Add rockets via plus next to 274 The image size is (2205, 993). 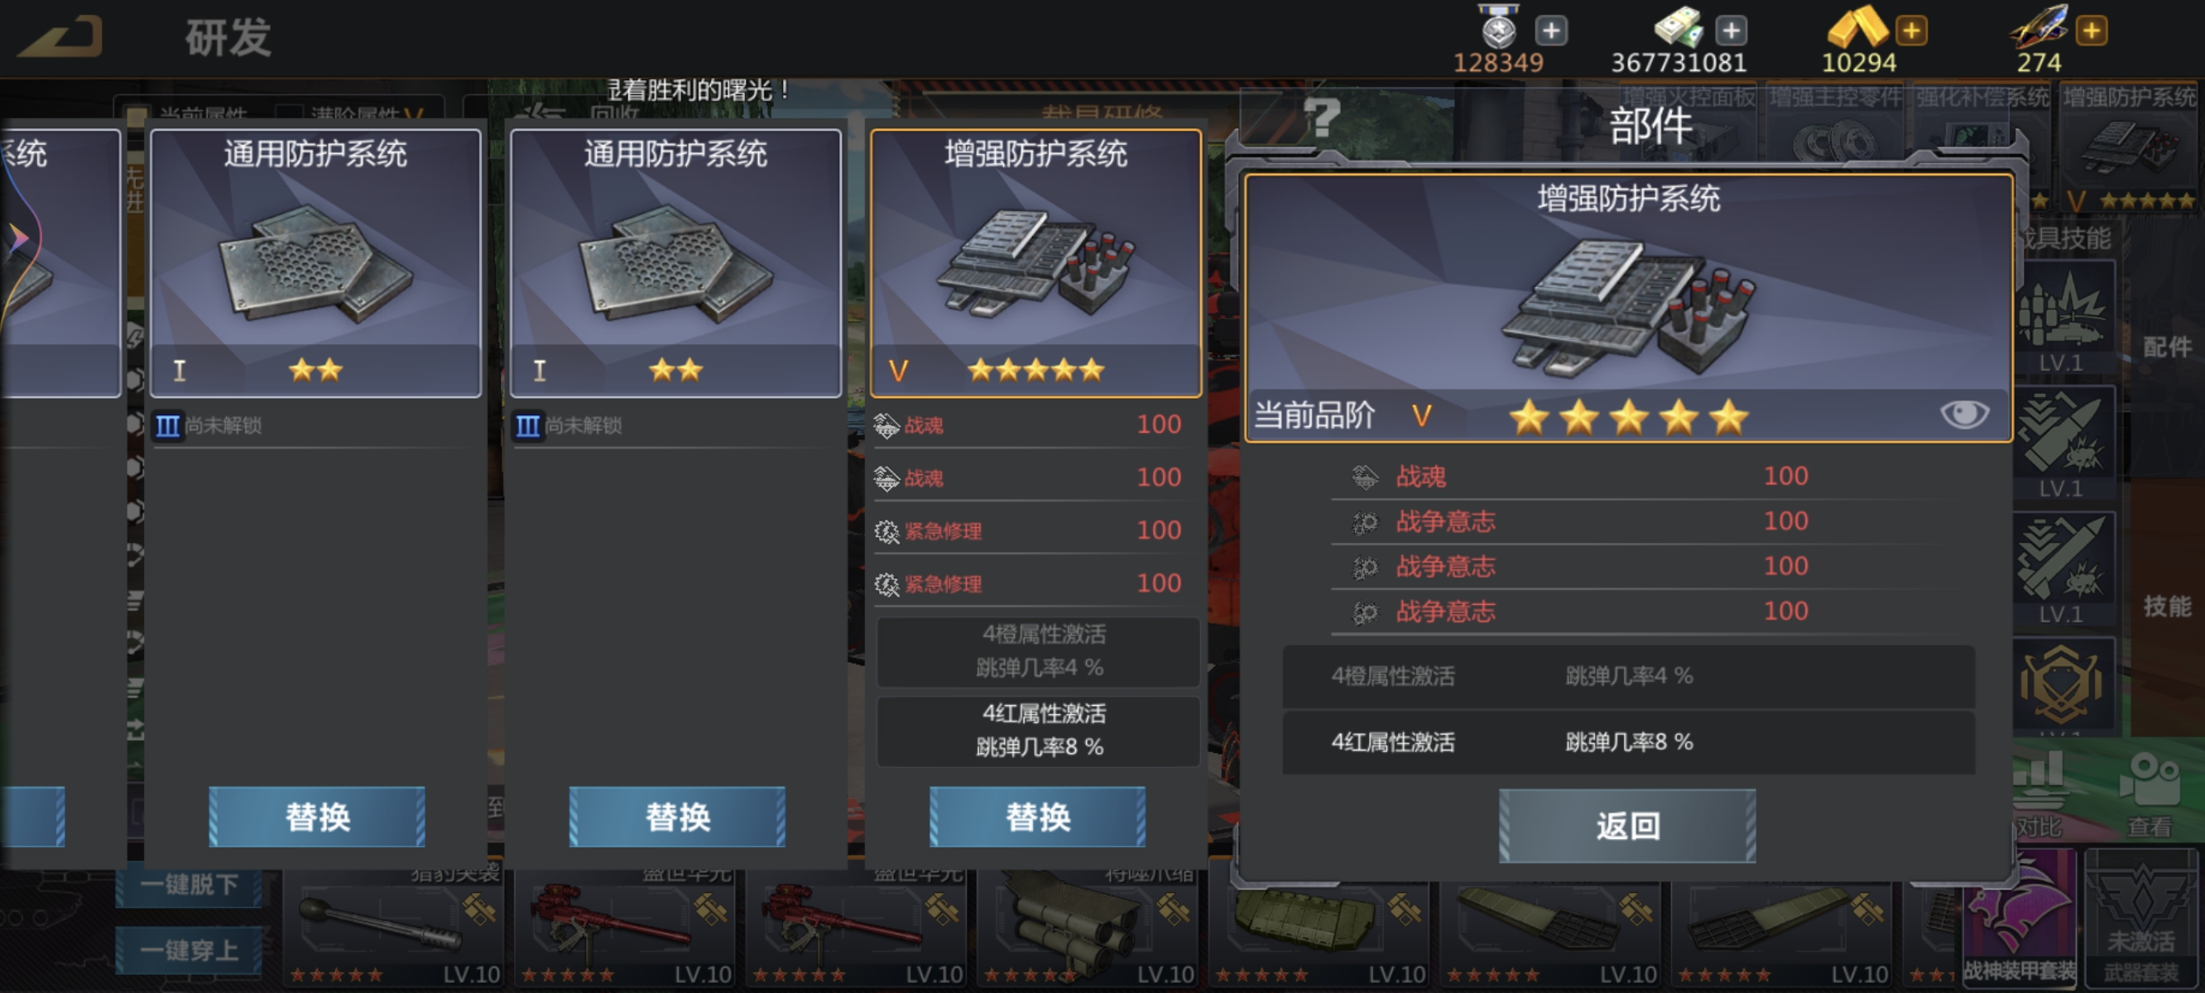click(2091, 31)
